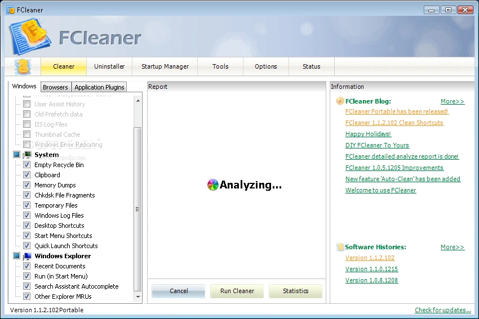Open Version 1.1.0.1215 history link
This screenshot has height=319, width=479.
[371, 269]
